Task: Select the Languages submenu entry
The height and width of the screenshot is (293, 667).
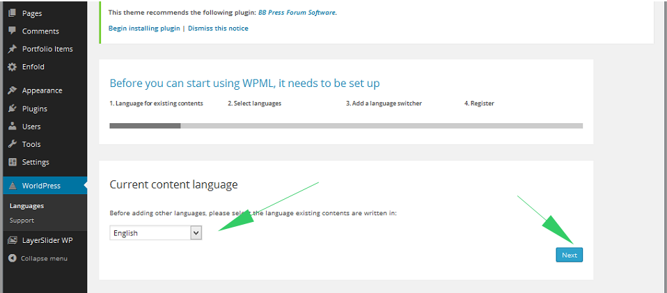Action: (26, 206)
